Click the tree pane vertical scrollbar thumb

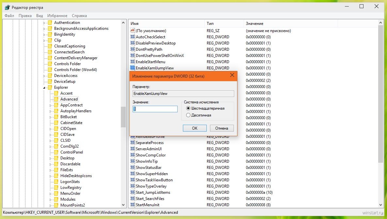[x=123, y=117]
